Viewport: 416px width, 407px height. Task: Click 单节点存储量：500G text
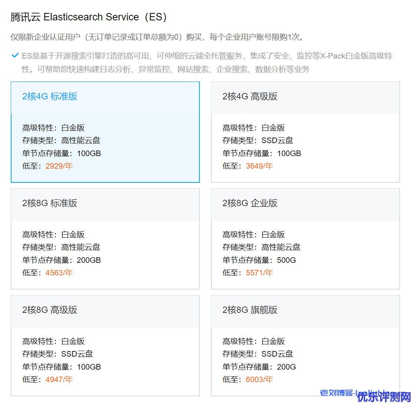coord(259,260)
